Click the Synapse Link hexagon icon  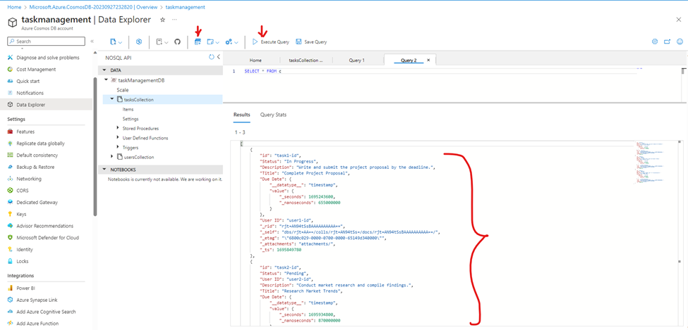(139, 42)
